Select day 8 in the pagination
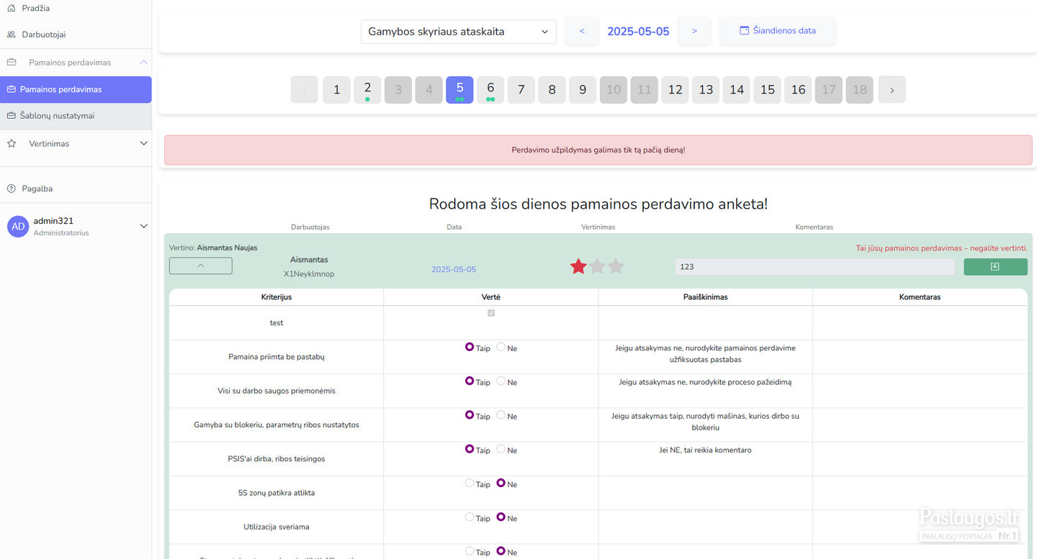 point(552,90)
